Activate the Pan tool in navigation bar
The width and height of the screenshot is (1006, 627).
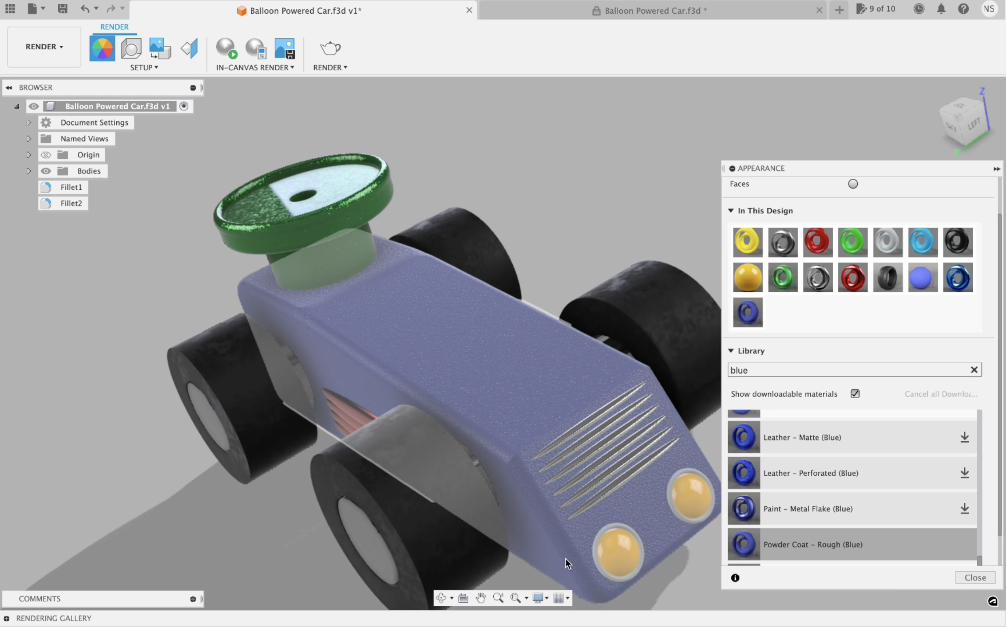point(481,597)
